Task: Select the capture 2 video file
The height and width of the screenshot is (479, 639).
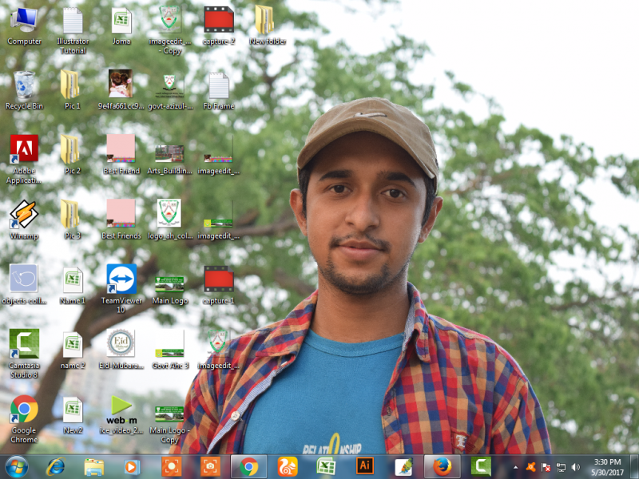Action: (218, 21)
